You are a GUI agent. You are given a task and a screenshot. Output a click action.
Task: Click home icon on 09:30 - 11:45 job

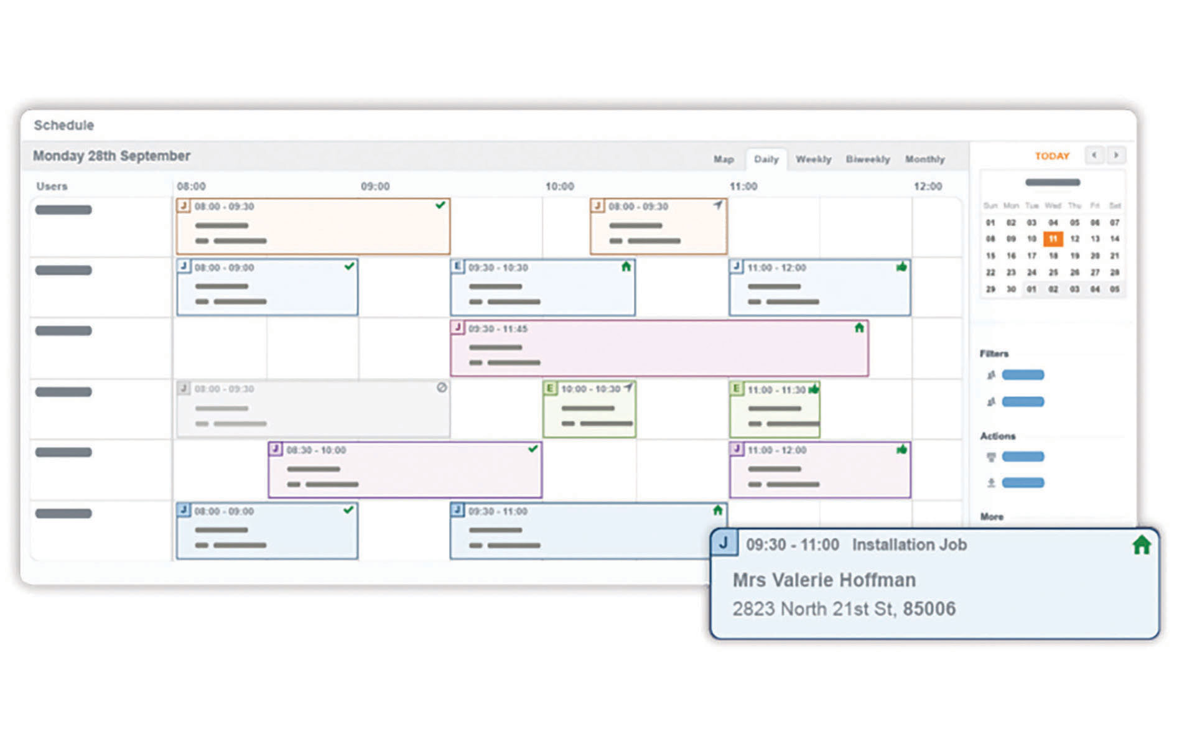[x=859, y=327]
